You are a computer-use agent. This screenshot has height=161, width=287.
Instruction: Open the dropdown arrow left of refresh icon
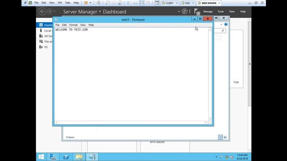179,12
